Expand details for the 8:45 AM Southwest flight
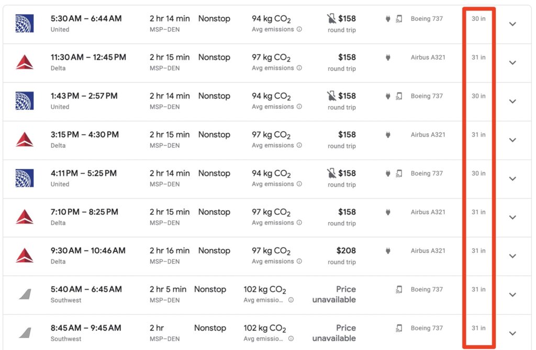The width and height of the screenshot is (536, 350). point(512,333)
